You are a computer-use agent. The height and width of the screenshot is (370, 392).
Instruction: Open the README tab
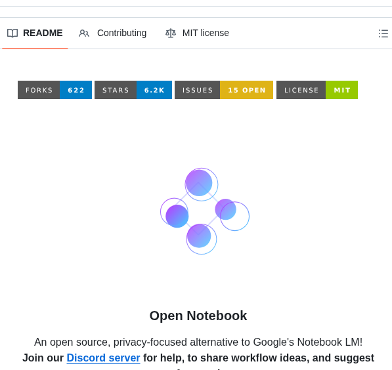point(35,33)
